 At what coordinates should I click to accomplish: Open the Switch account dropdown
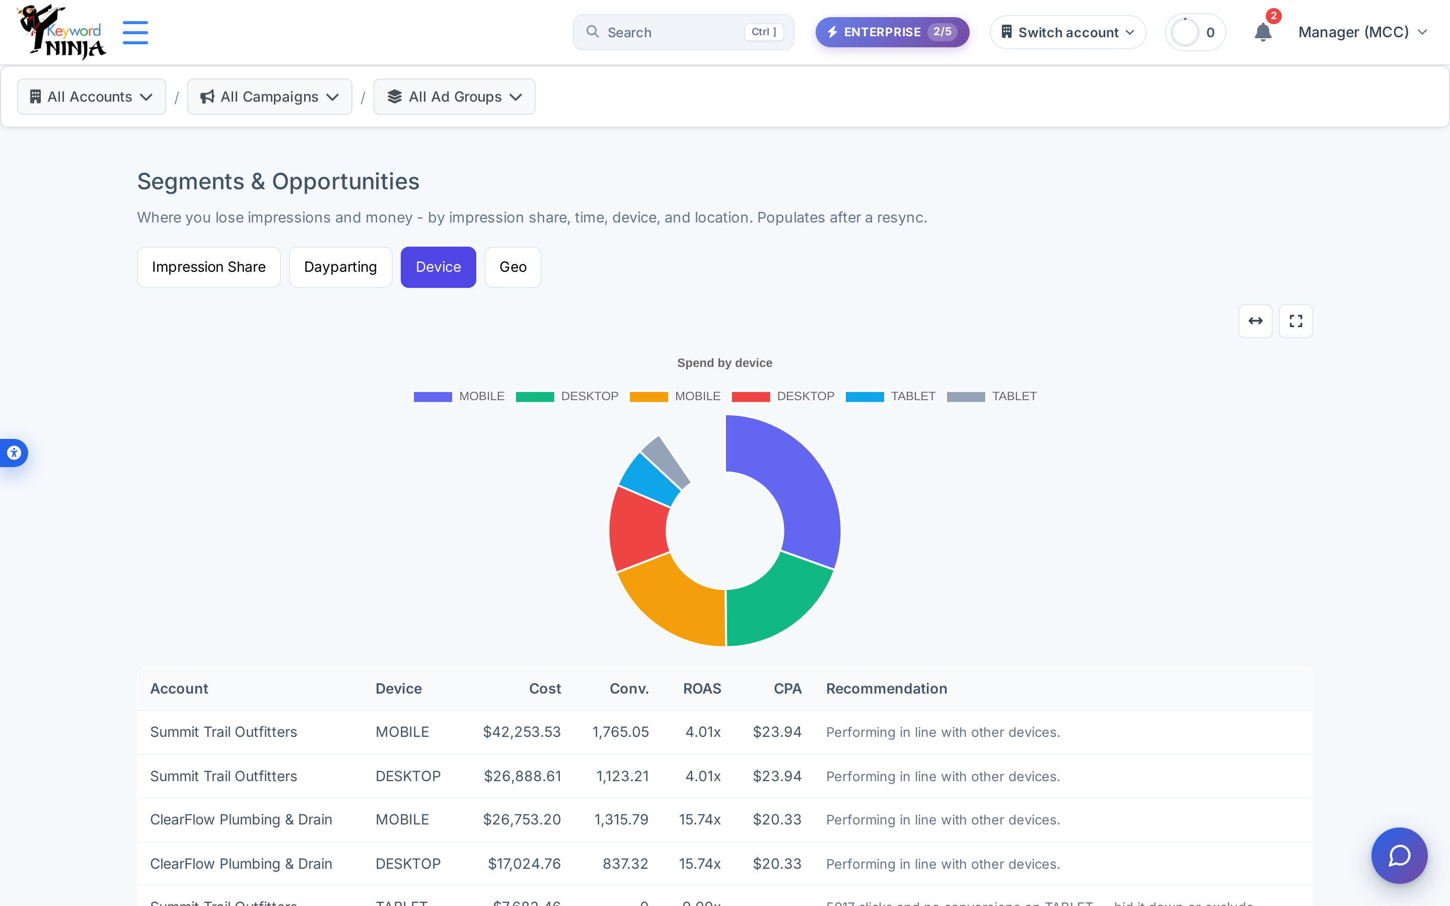1068,32
